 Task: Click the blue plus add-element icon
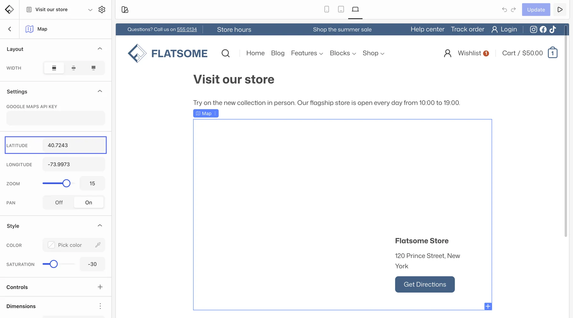pos(488,306)
